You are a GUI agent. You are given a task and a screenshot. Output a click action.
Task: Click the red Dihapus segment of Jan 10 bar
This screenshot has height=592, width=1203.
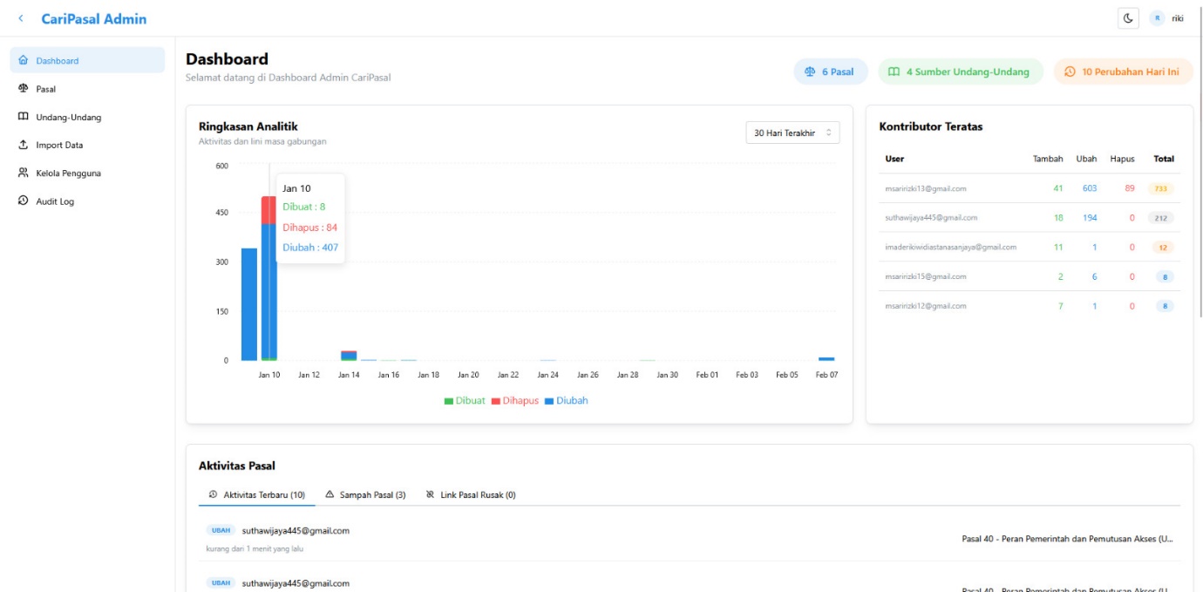pyautogui.click(x=269, y=210)
